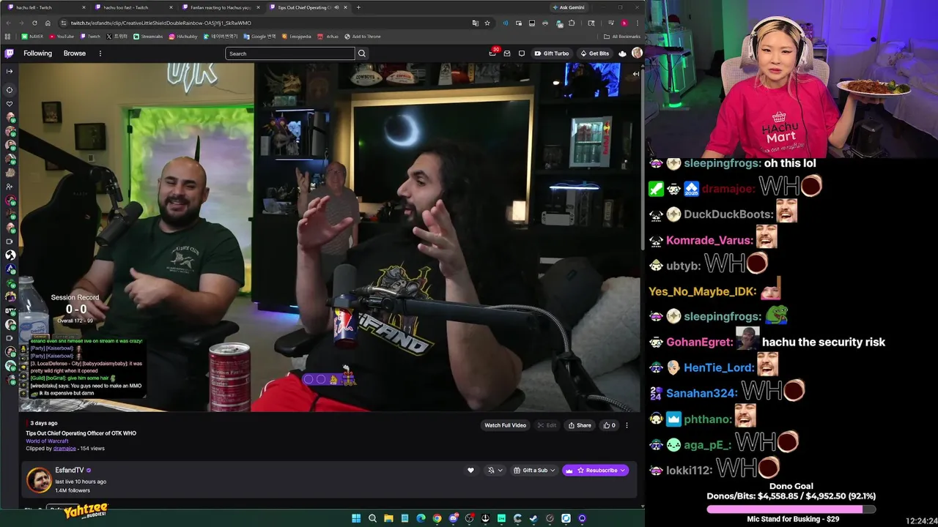Open the Twitch user avatar menu
The image size is (938, 527).
(637, 53)
